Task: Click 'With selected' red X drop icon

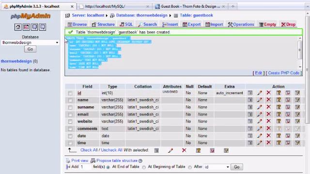Action: (184, 150)
